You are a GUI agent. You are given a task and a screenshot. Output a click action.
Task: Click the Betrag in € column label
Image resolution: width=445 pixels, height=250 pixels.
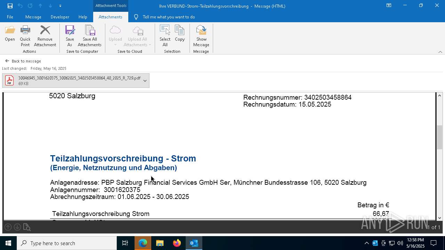(373, 205)
